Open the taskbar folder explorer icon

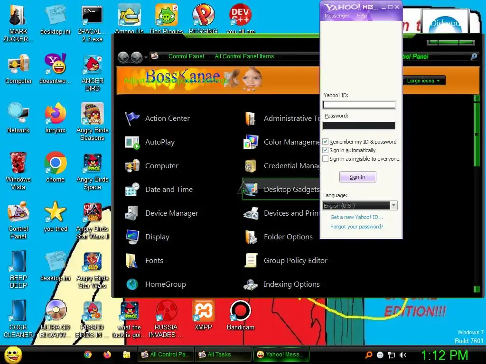pos(126,355)
